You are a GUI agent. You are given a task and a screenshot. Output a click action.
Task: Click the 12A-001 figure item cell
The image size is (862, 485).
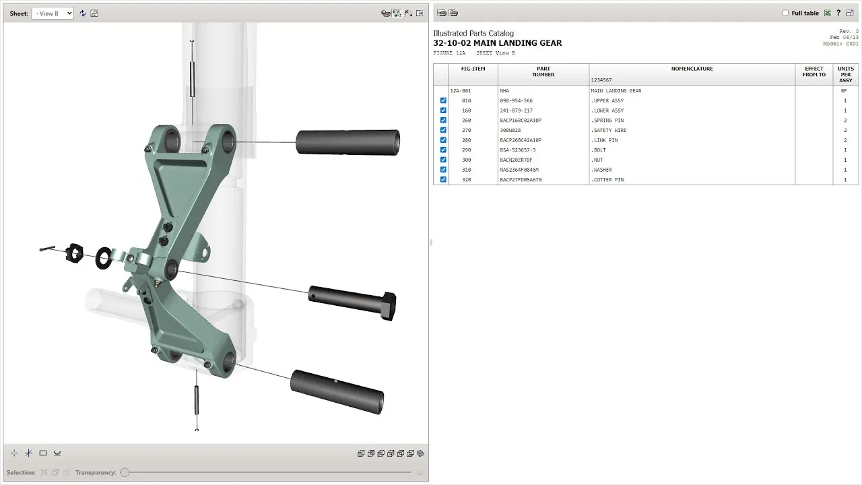(x=461, y=90)
